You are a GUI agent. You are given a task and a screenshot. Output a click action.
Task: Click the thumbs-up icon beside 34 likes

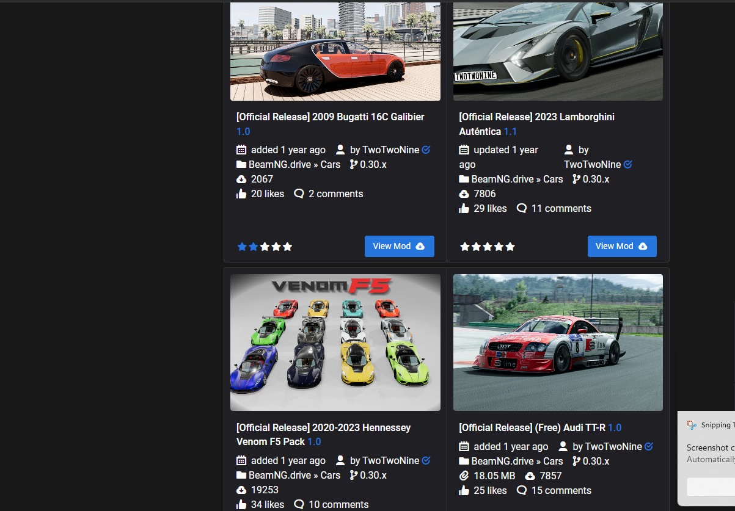[241, 504]
